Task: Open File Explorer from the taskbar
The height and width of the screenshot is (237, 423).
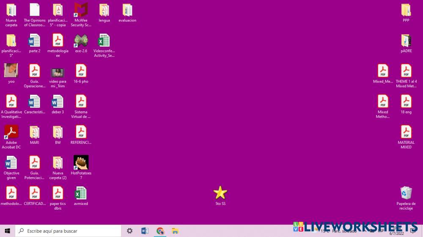Action: click(175, 231)
